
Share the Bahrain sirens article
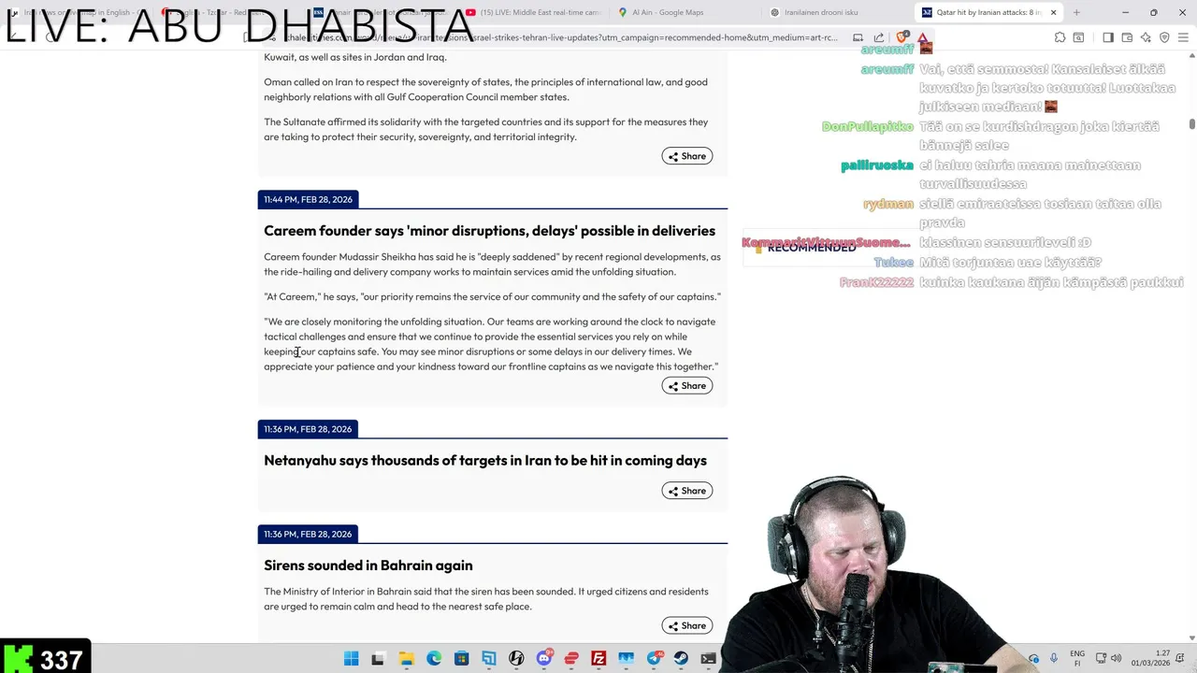[687, 625]
